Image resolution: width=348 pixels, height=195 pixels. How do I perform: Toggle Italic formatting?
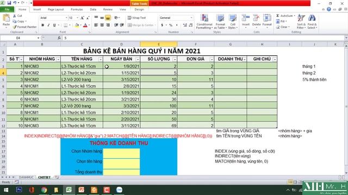tap(48, 25)
